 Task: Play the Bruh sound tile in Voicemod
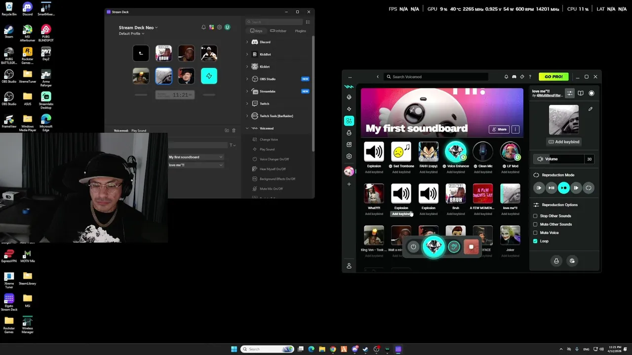coord(456,193)
